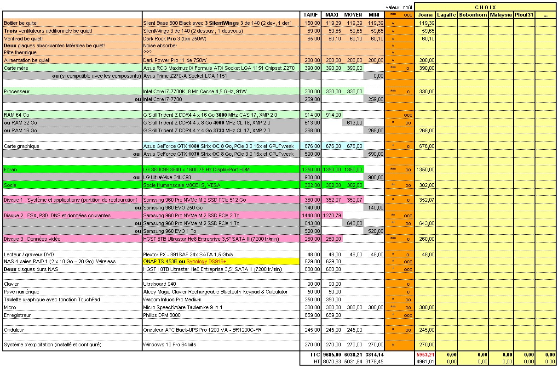Click the Asus GeForce GTX 1070 Strix cell

(x=221, y=154)
